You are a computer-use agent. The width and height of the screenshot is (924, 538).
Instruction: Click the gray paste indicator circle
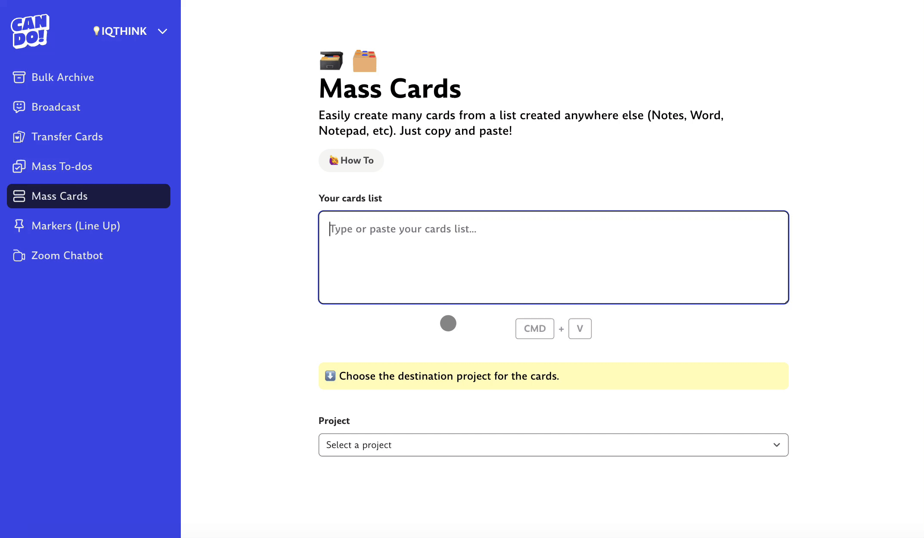click(449, 323)
